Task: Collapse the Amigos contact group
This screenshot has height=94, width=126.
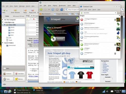Action: click(119, 16)
